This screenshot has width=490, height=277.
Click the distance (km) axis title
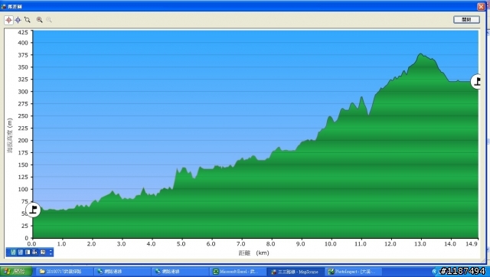pyautogui.click(x=253, y=253)
